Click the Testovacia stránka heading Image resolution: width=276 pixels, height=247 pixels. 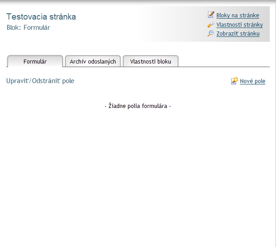tap(41, 17)
